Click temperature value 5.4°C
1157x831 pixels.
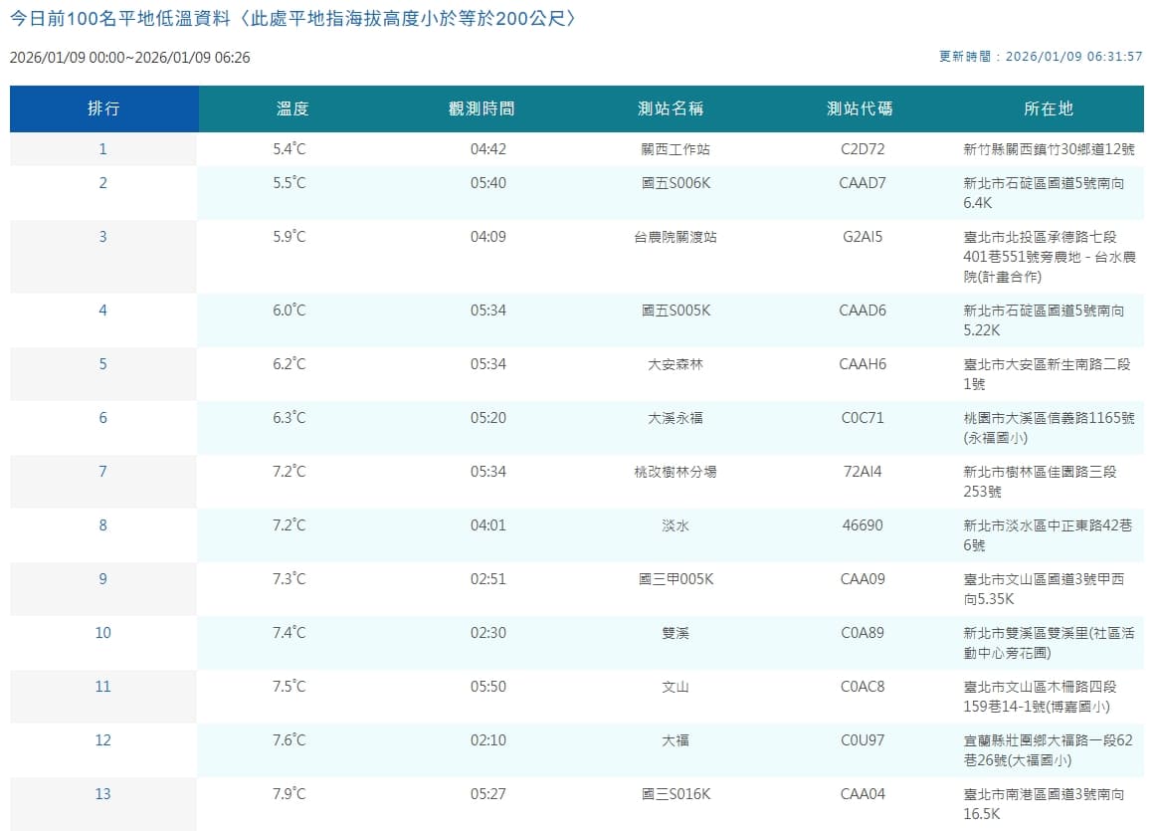pyautogui.click(x=289, y=149)
